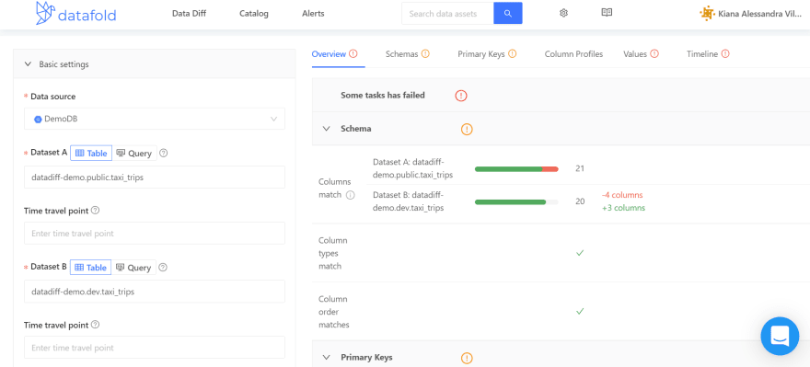810x367 pixels.
Task: Switch to the Overview tab
Action: pyautogui.click(x=335, y=53)
